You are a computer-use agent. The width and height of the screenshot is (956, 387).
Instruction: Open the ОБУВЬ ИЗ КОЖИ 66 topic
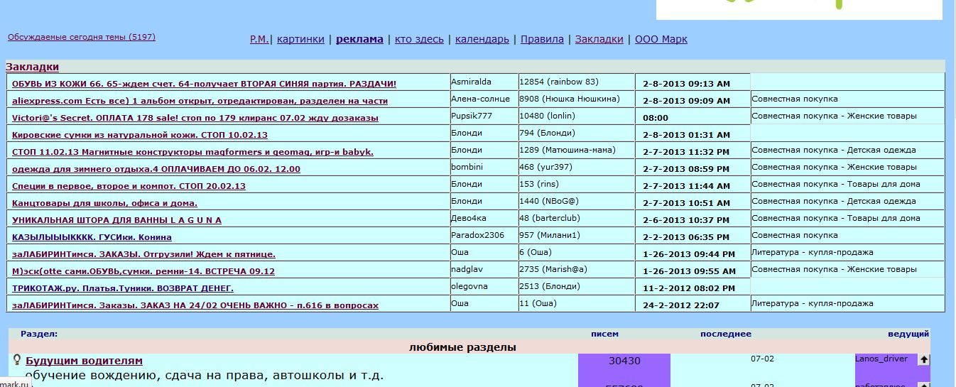point(204,84)
